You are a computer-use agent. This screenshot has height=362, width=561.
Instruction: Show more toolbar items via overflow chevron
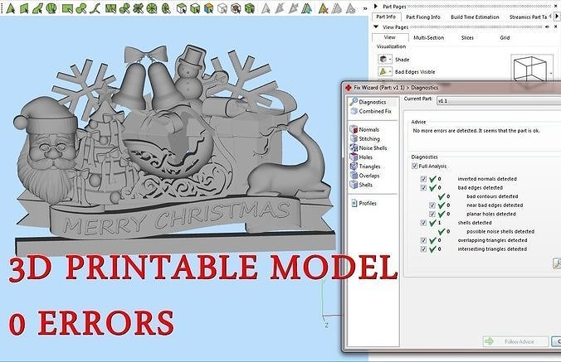click(365, 8)
